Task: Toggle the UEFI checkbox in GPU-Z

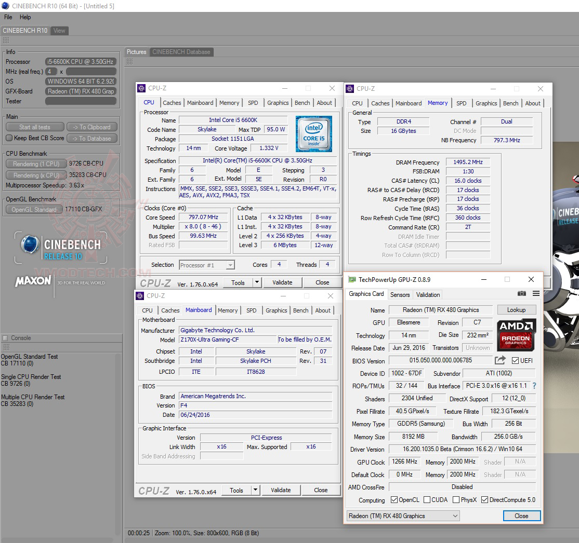Action: [515, 360]
